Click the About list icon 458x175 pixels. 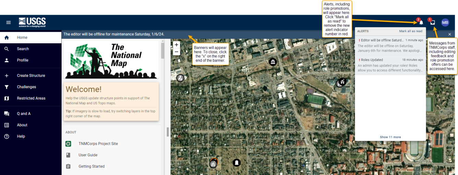tap(7, 125)
